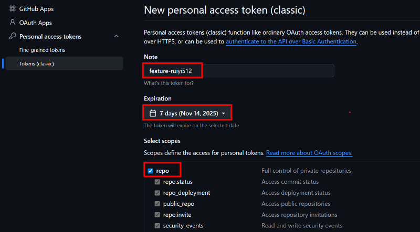Collapse the Personal access tokens section

[116, 37]
